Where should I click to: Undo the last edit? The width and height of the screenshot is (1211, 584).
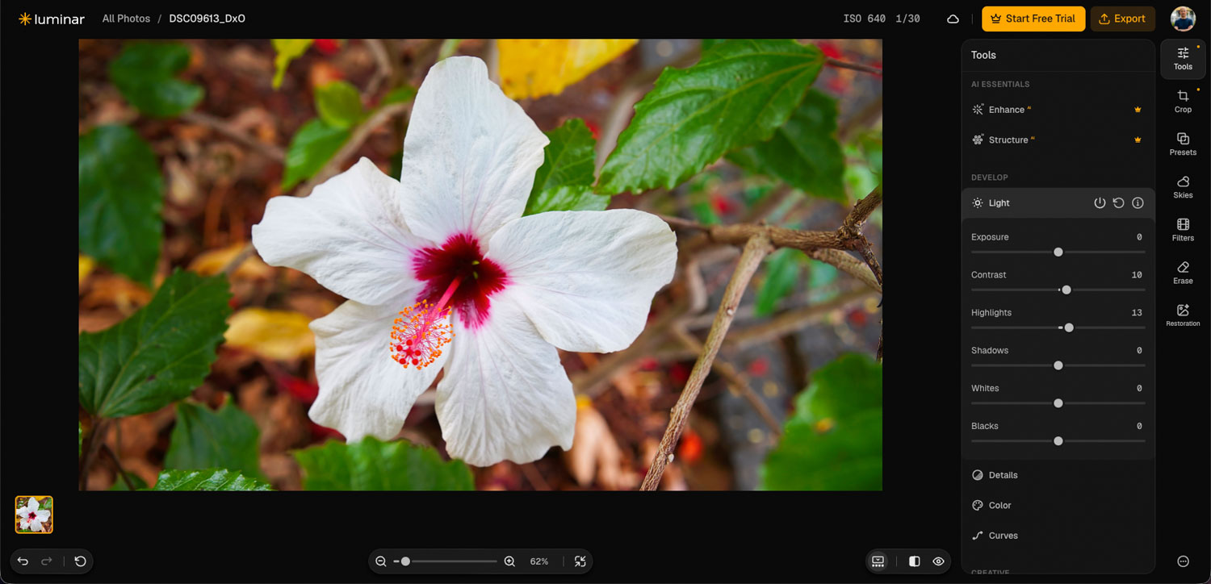23,561
